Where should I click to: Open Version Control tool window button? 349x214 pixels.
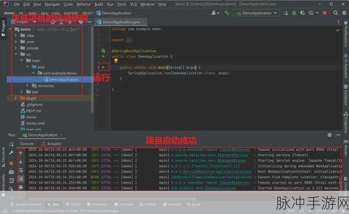pos(26,204)
